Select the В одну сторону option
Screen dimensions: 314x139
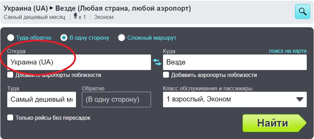(x=64, y=38)
